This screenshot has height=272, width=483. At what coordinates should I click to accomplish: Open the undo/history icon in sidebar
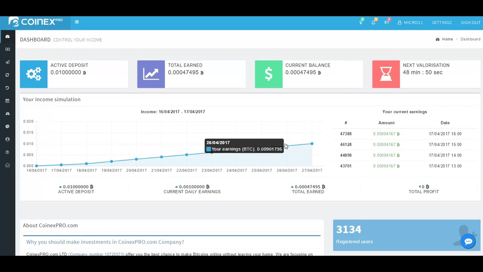click(7, 88)
